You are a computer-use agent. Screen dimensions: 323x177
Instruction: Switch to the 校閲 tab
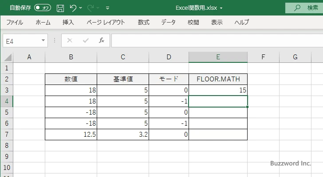click(x=193, y=22)
